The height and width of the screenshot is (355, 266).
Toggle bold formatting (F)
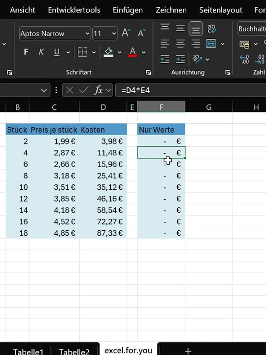tap(26, 52)
